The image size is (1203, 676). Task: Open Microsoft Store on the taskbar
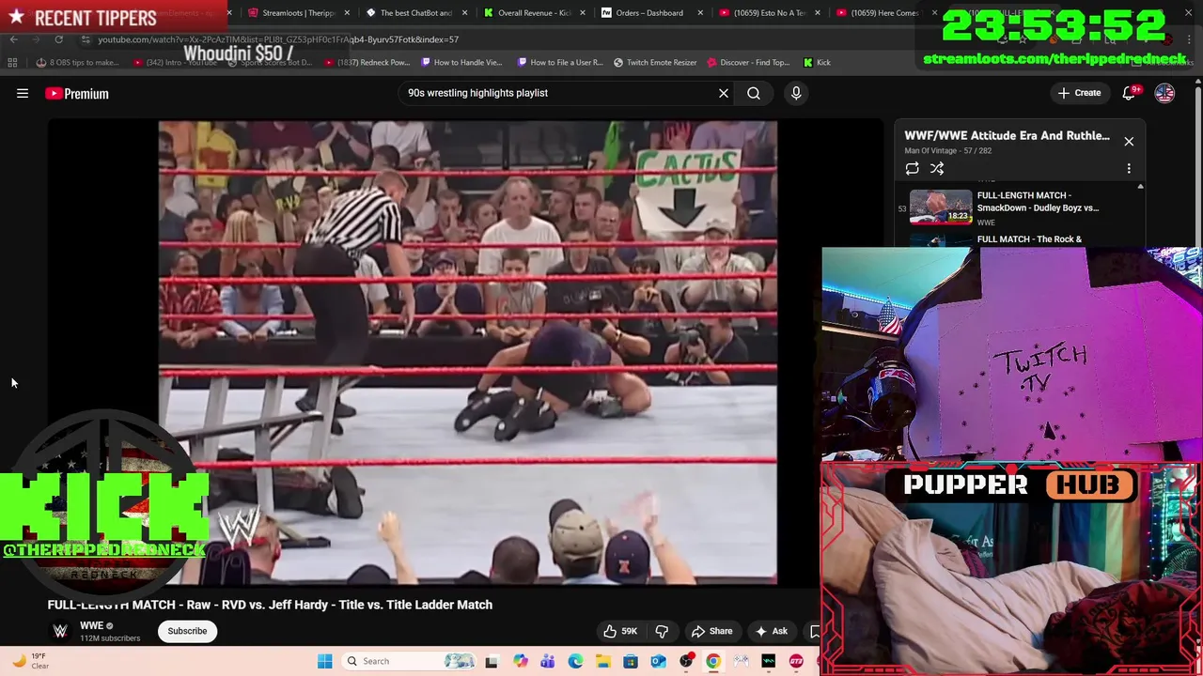[631, 661]
